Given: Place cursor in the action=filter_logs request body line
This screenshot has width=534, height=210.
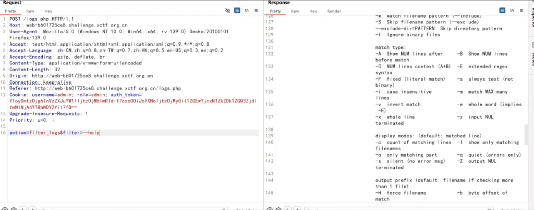Looking at the screenshot, I should pos(133,133).
